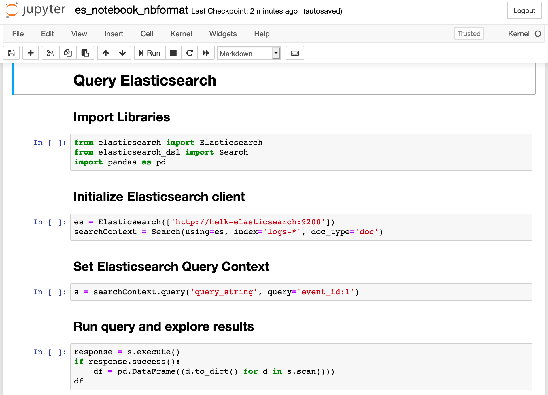Move the selected cell up

click(x=105, y=53)
